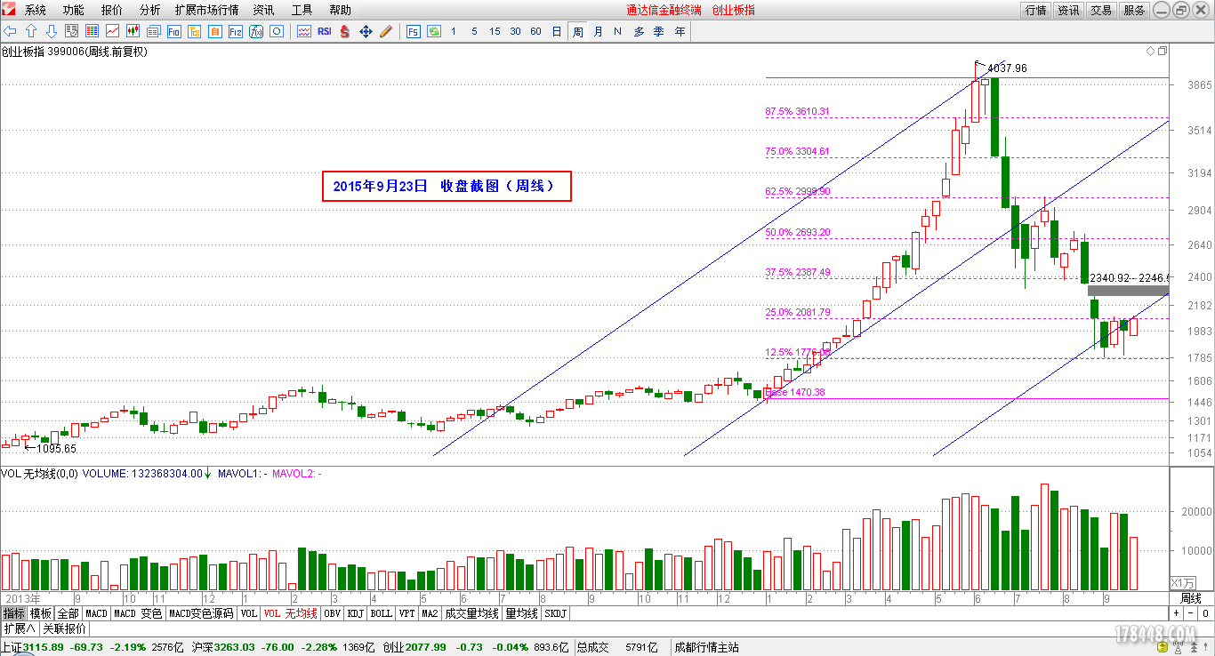Image resolution: width=1215 pixels, height=656 pixels.
Task: Open the orange tree-structure icon
Action: (194, 31)
